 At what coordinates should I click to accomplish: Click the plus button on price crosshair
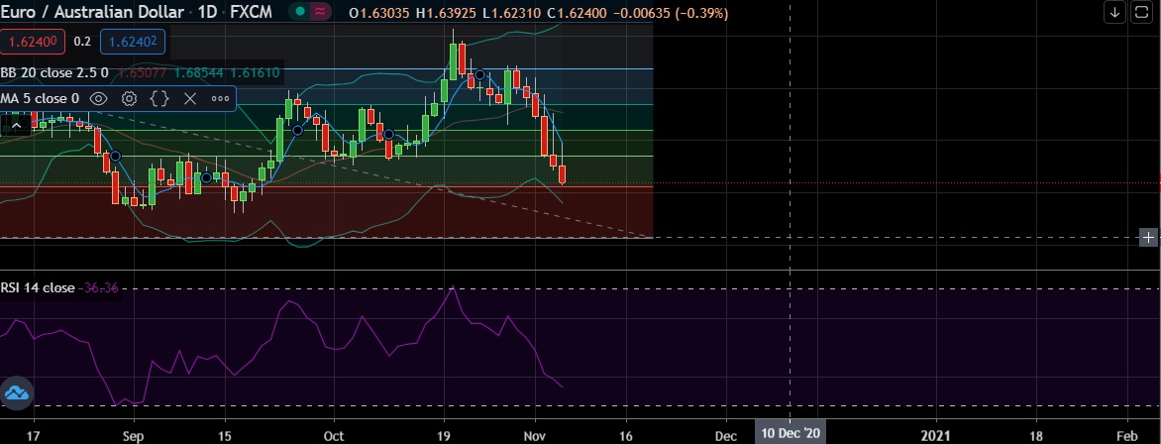pyautogui.click(x=1148, y=237)
